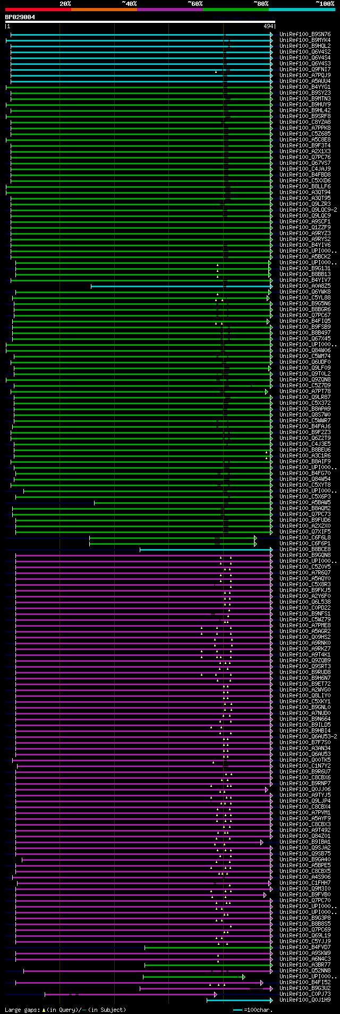Select label UniRef100_Q6YWK8
This screenshot has width=340, height=1014.
(x=305, y=292)
